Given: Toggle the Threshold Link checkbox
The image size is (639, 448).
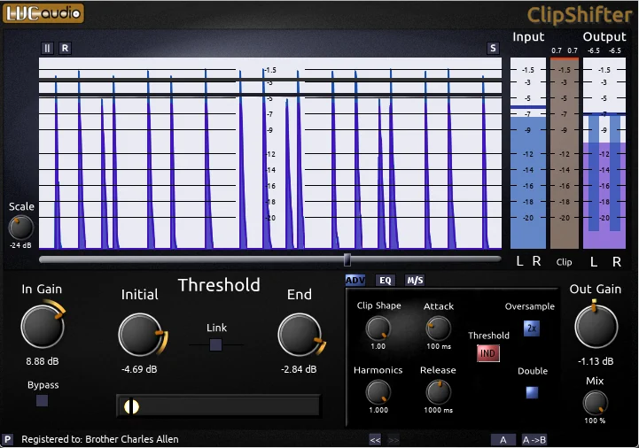Looking at the screenshot, I should pos(215,345).
